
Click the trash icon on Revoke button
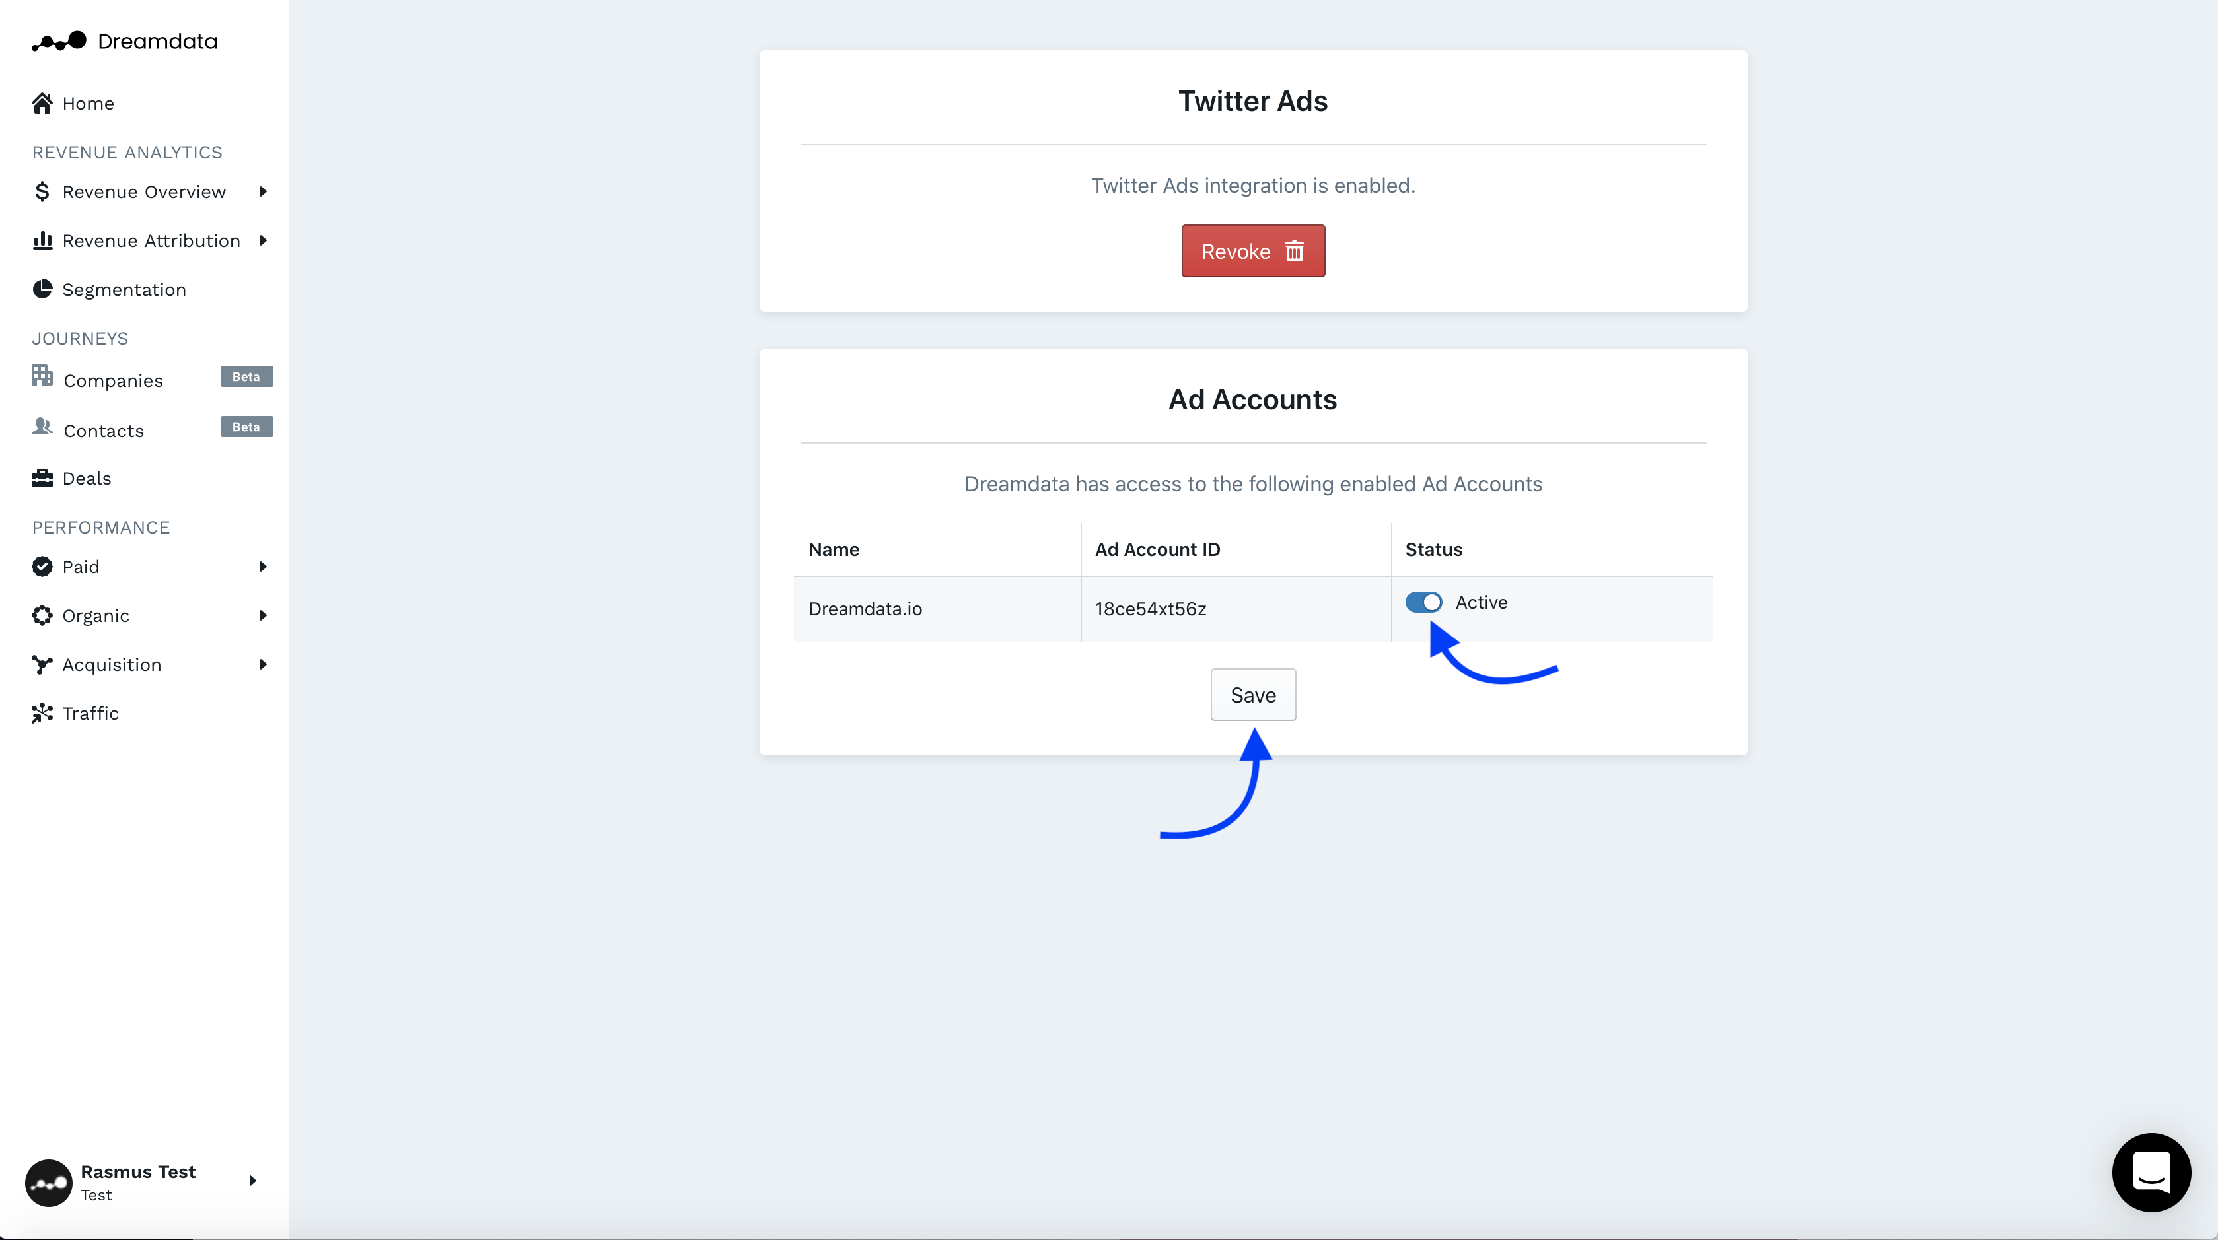coord(1294,252)
